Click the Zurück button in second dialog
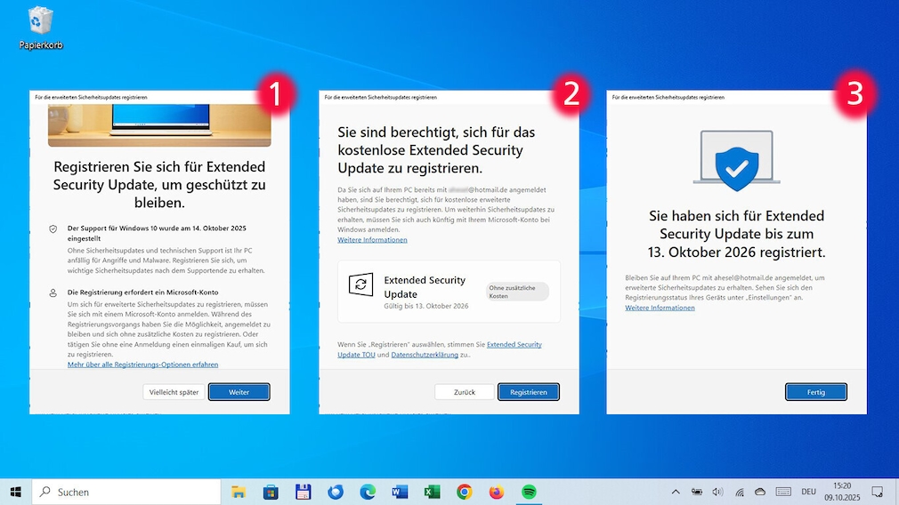The width and height of the screenshot is (899, 505). [x=464, y=392]
